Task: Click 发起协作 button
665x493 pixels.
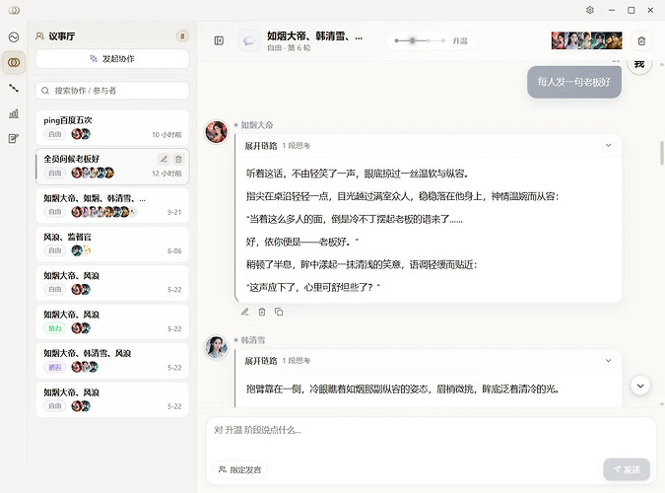Action: [112, 59]
